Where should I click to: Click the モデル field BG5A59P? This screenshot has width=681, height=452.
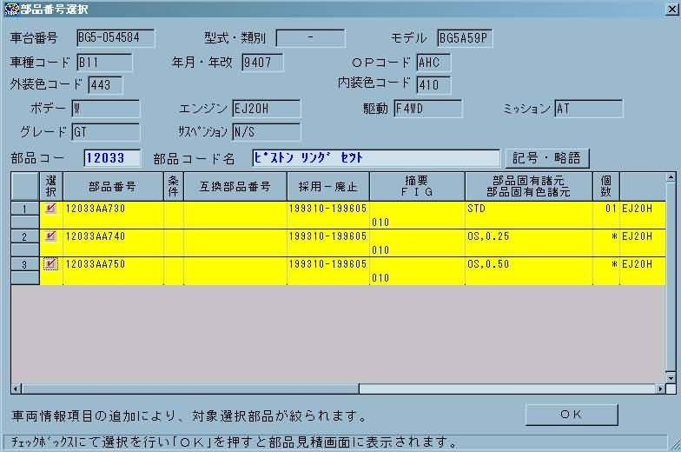465,38
